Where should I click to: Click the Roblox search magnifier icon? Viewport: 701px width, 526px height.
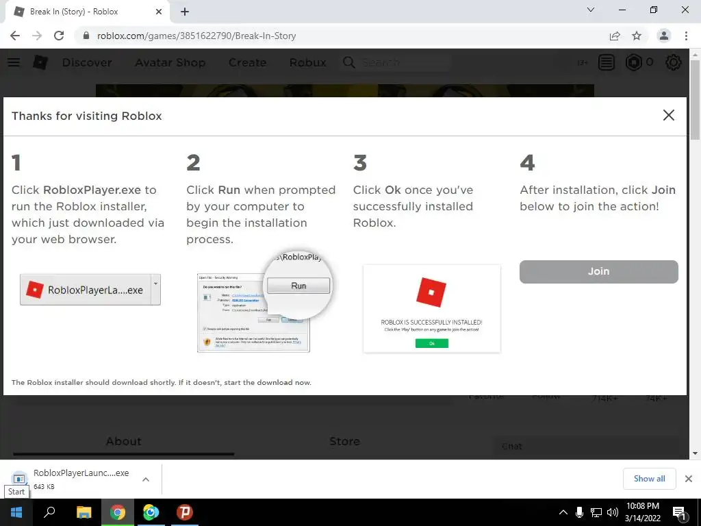click(349, 62)
